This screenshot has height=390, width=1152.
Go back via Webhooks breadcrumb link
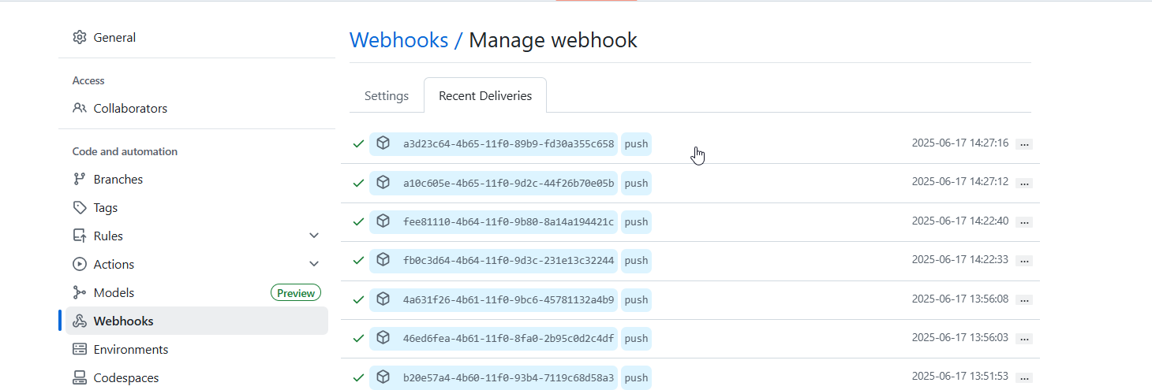pos(398,40)
